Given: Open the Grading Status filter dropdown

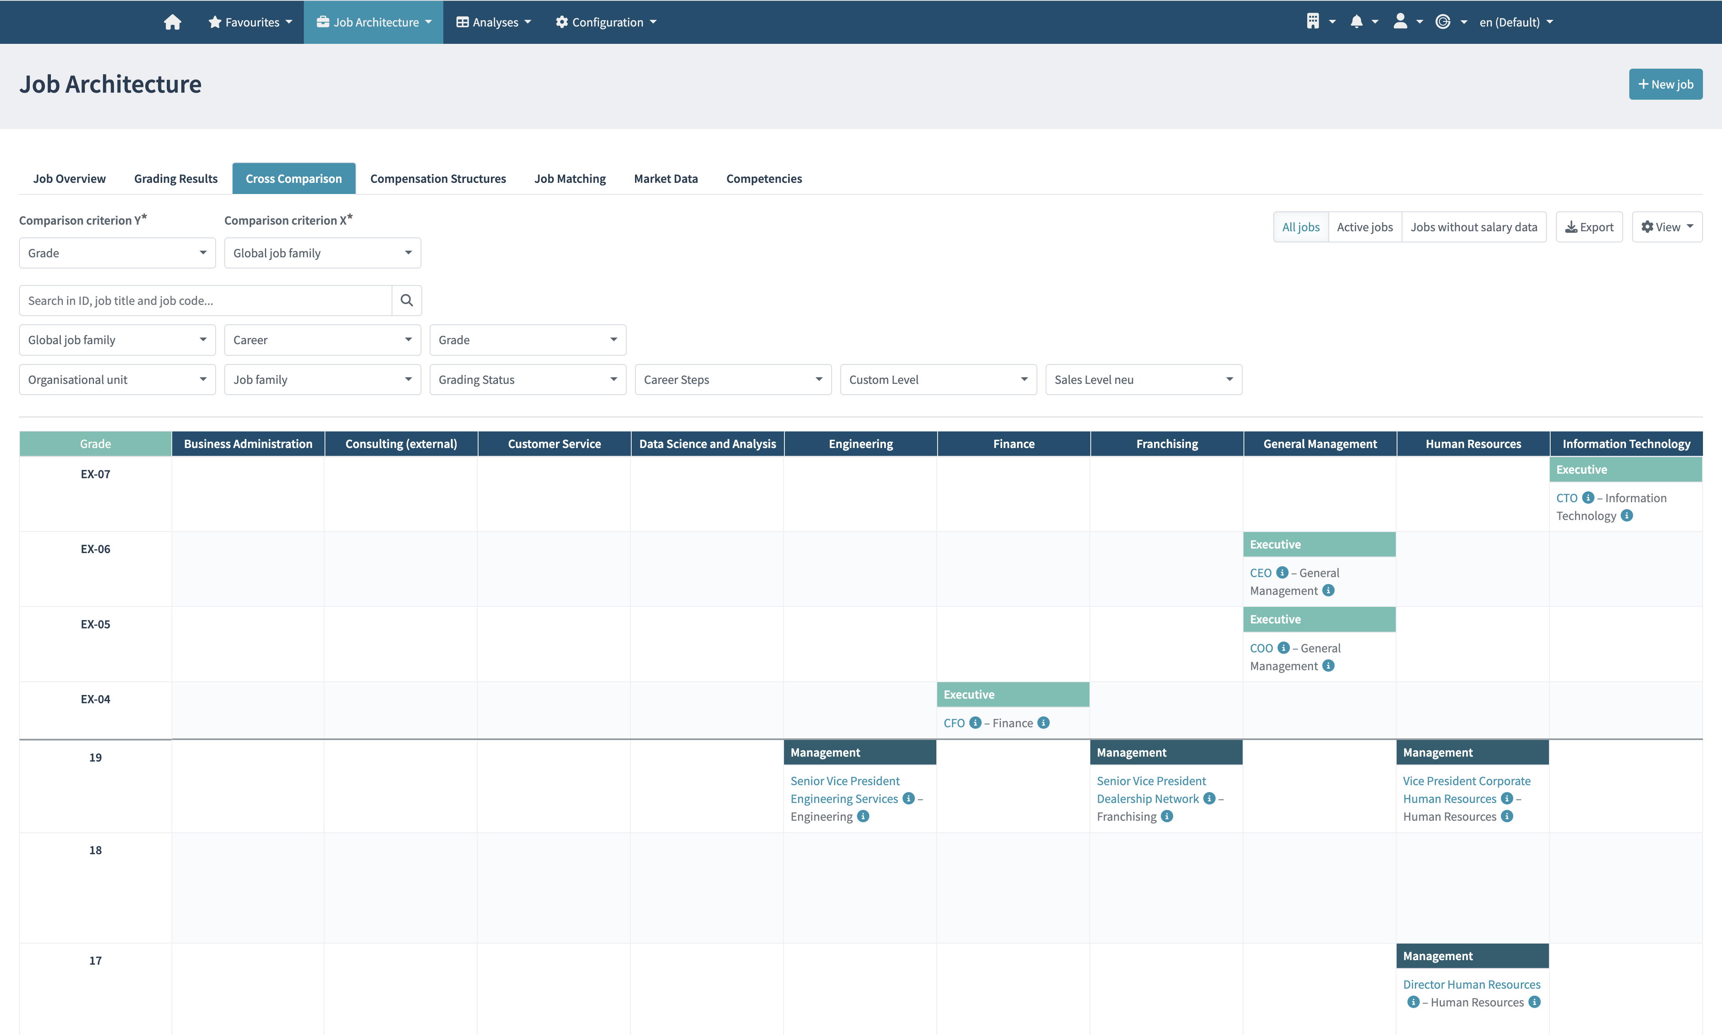Looking at the screenshot, I should (527, 379).
